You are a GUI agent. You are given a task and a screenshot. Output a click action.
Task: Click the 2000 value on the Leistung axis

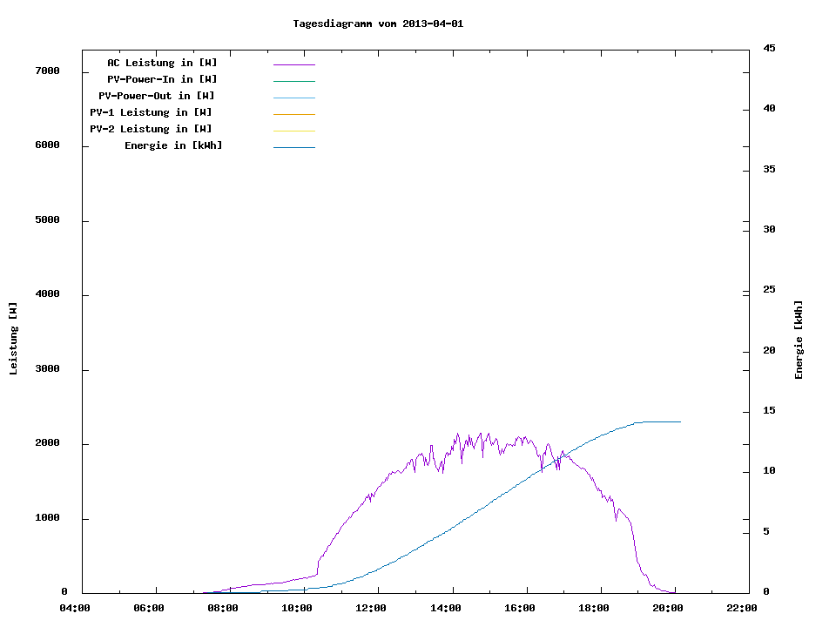pos(46,443)
